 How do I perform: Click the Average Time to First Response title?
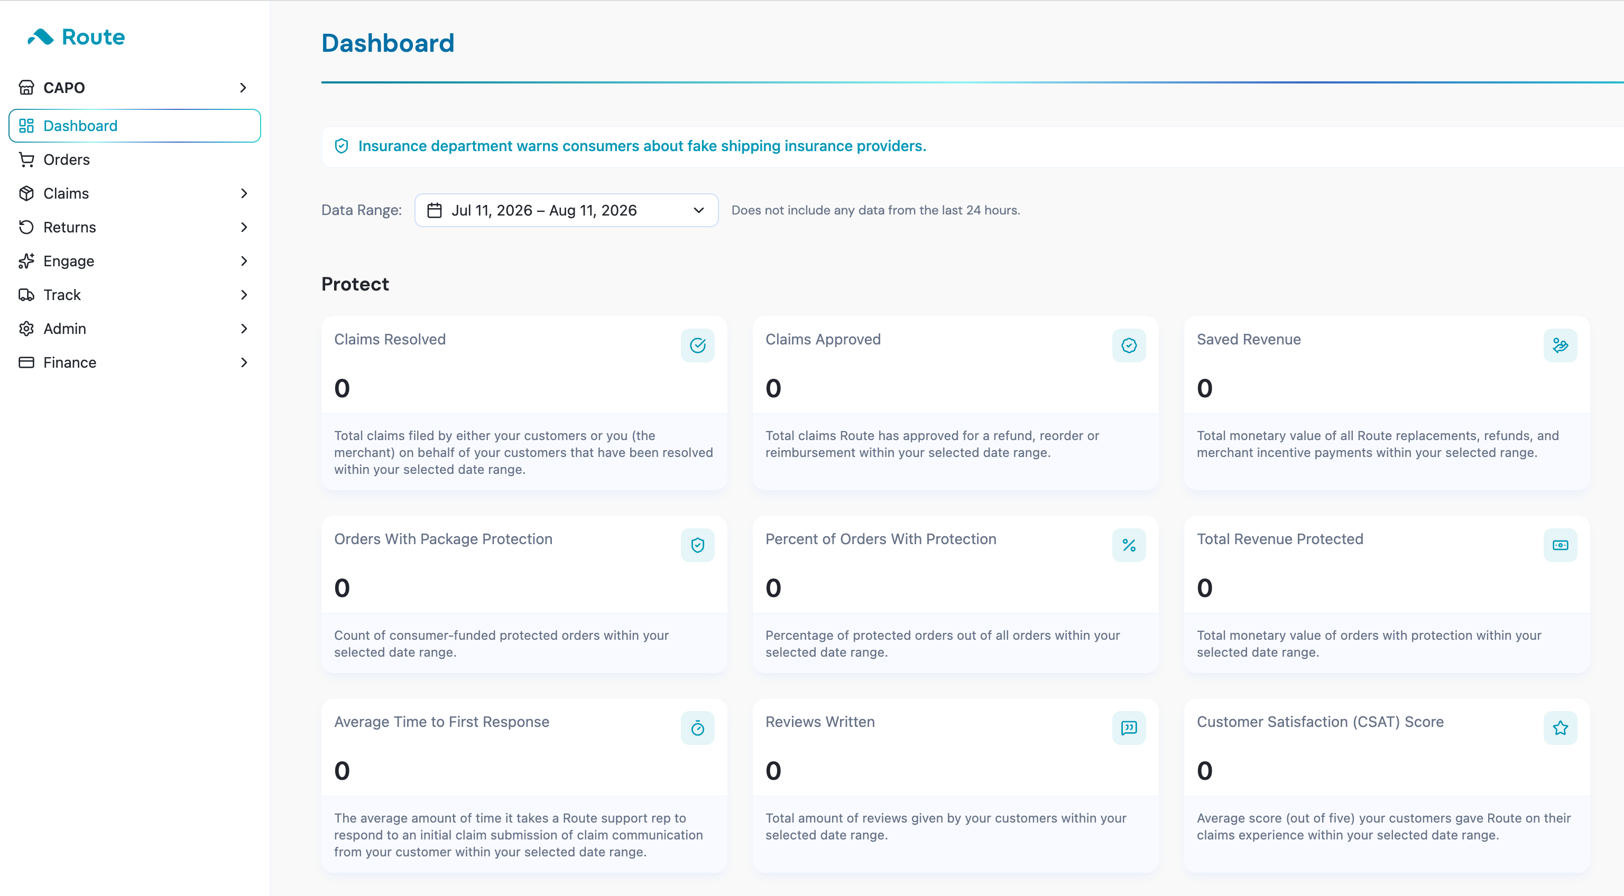click(441, 722)
